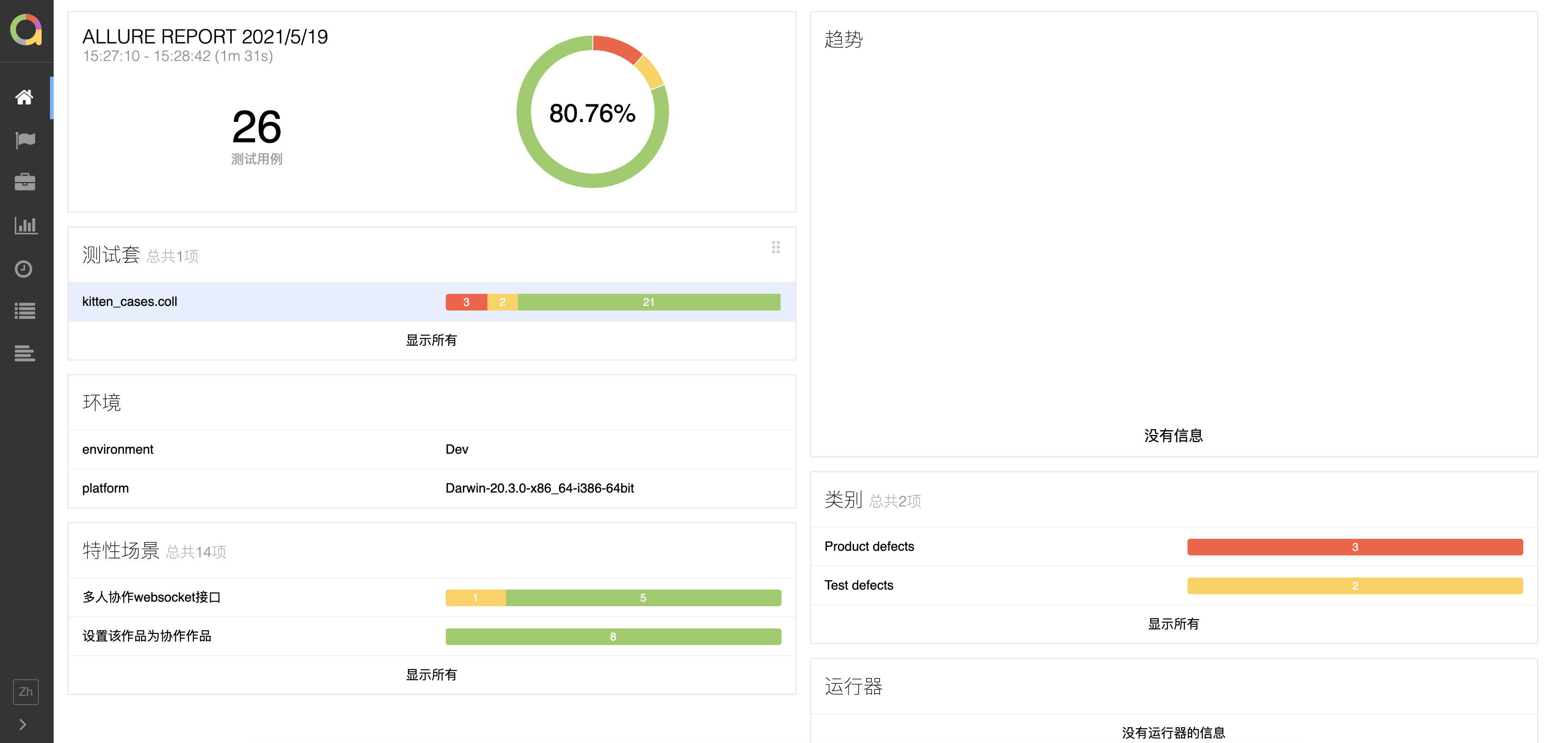Screen dimensions: 1551x743
Task: Open the Overview home icon in sidebar
Action: click(25, 97)
